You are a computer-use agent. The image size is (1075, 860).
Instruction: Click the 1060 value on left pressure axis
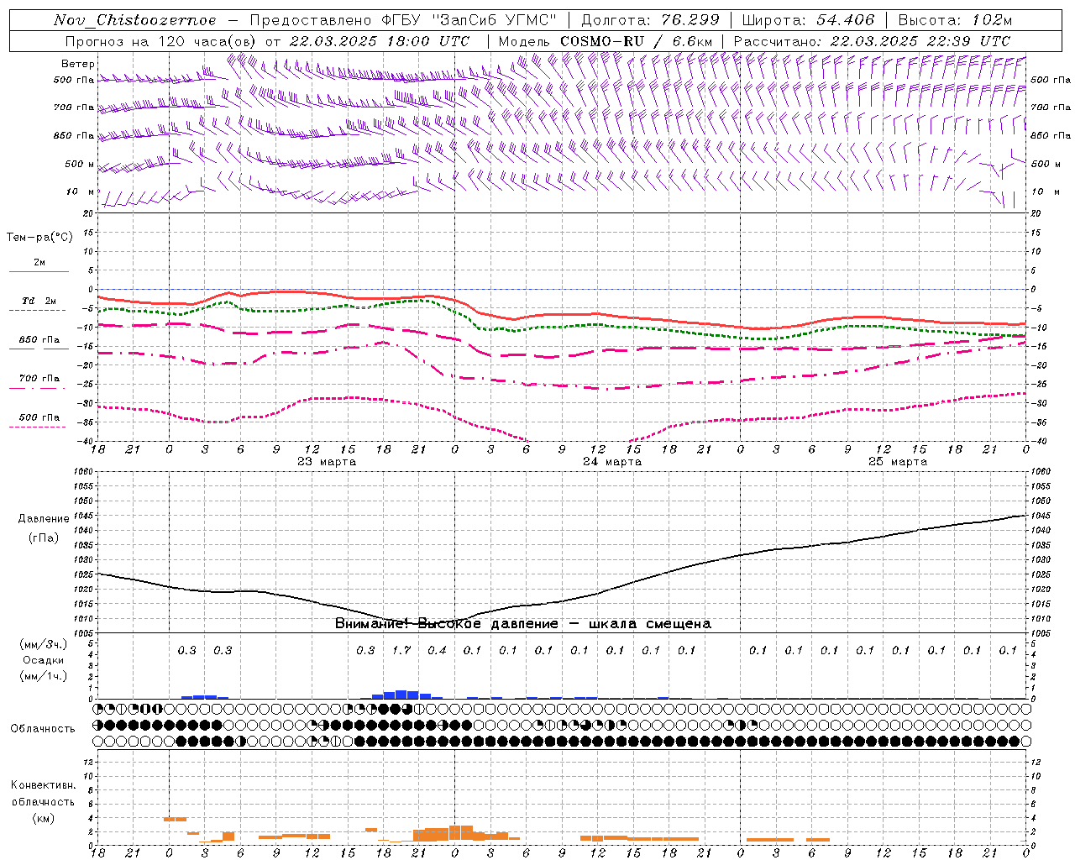click(83, 472)
